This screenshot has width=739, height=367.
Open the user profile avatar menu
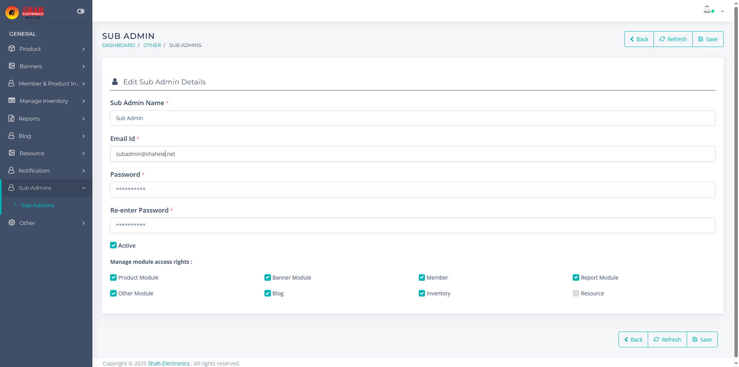[707, 10]
